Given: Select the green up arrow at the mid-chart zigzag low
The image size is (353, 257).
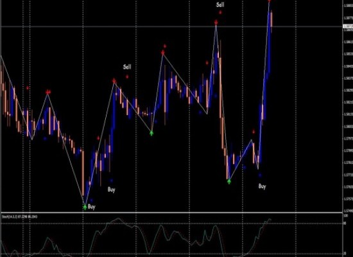Looking at the screenshot, I should pos(151,133).
